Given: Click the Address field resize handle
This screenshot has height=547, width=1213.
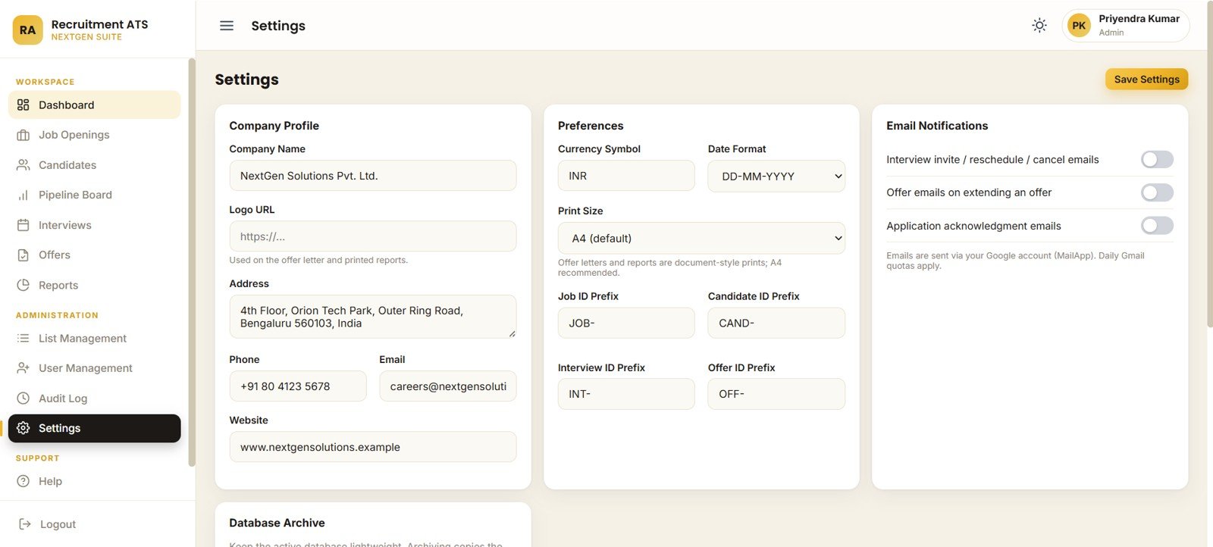Looking at the screenshot, I should tap(512, 333).
